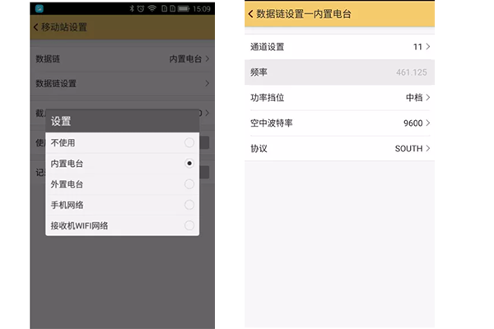Tap the WiFi signal status icon
494x329 pixels.
152,8
